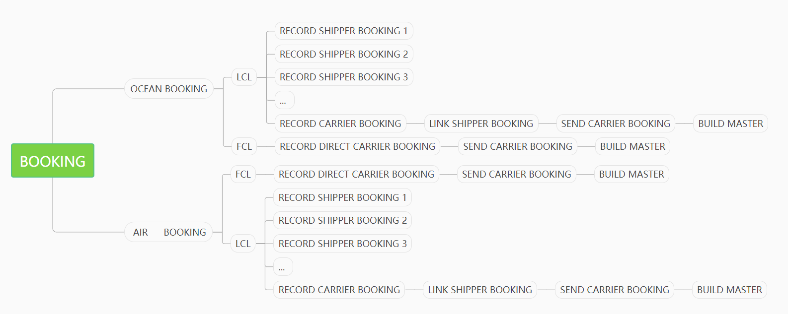Select the bottom-right BUILD MASTER node

click(729, 290)
